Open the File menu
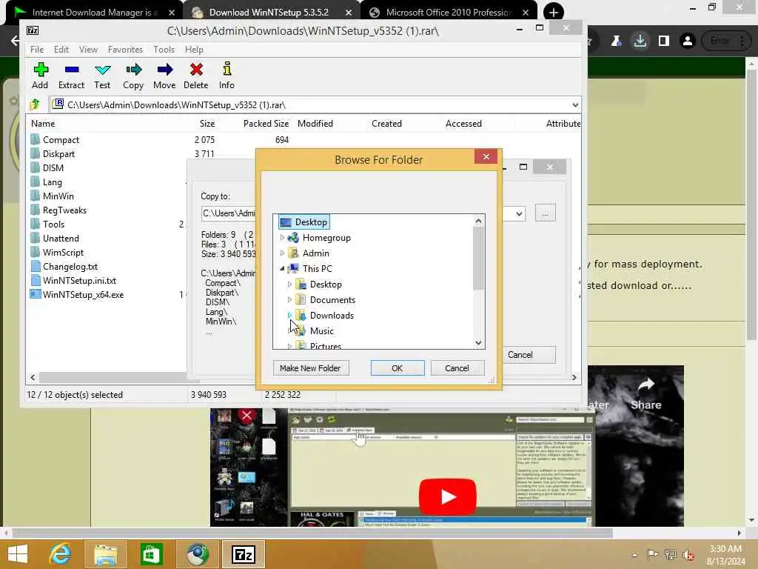Image resolution: width=758 pixels, height=569 pixels. pos(37,50)
